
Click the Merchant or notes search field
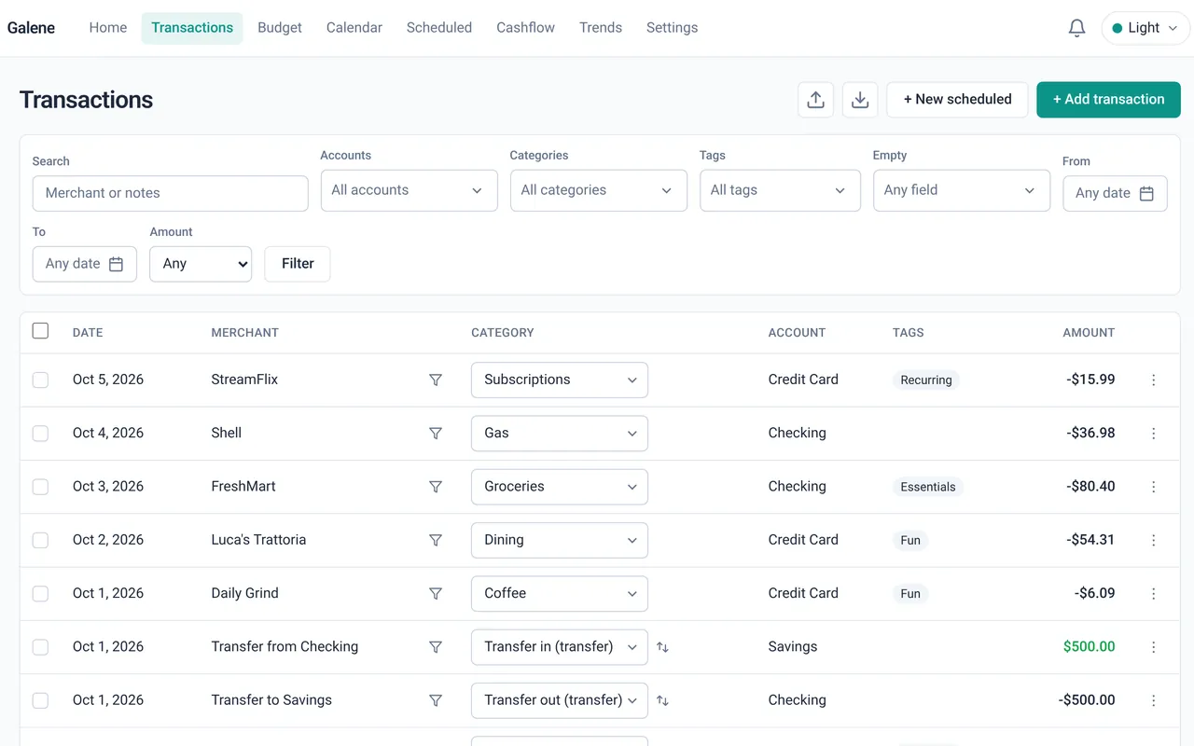pos(171,193)
